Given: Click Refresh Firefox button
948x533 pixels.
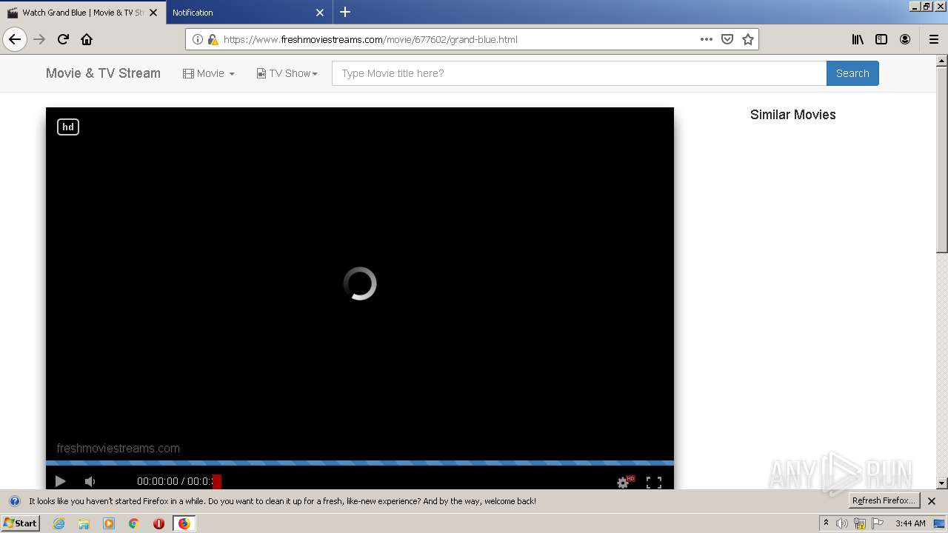Looking at the screenshot, I should [884, 500].
